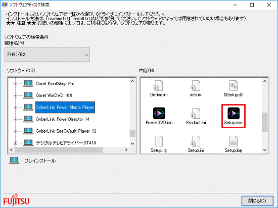
Task: Expand the CyberLink PowerDirector 14 node
Action: point(16,119)
